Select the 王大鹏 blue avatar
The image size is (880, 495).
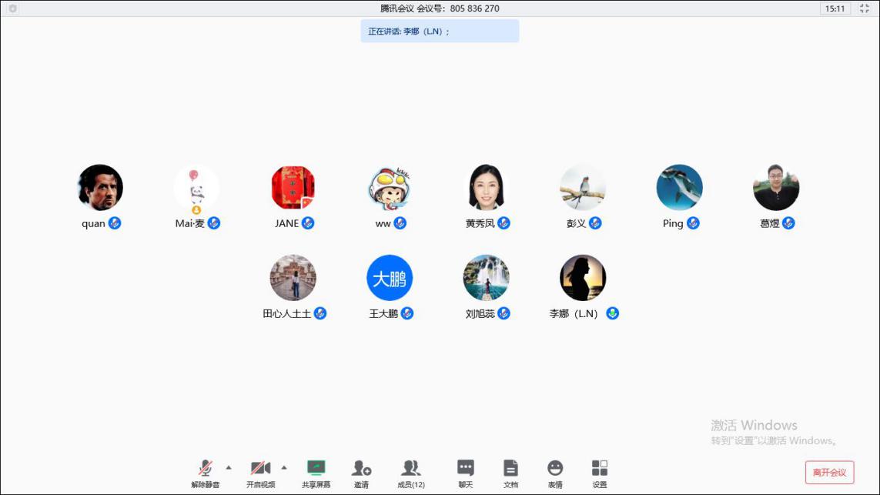pyautogui.click(x=390, y=278)
